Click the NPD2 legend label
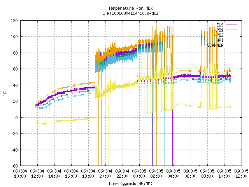 point(219,35)
